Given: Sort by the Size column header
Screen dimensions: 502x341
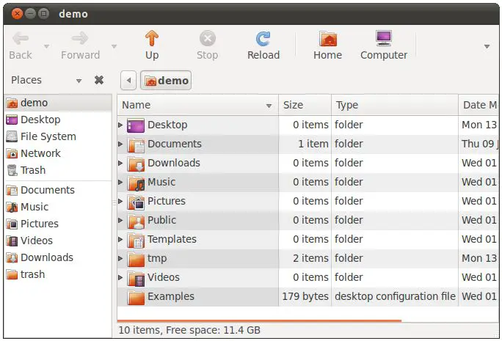Looking at the screenshot, I should [305, 105].
